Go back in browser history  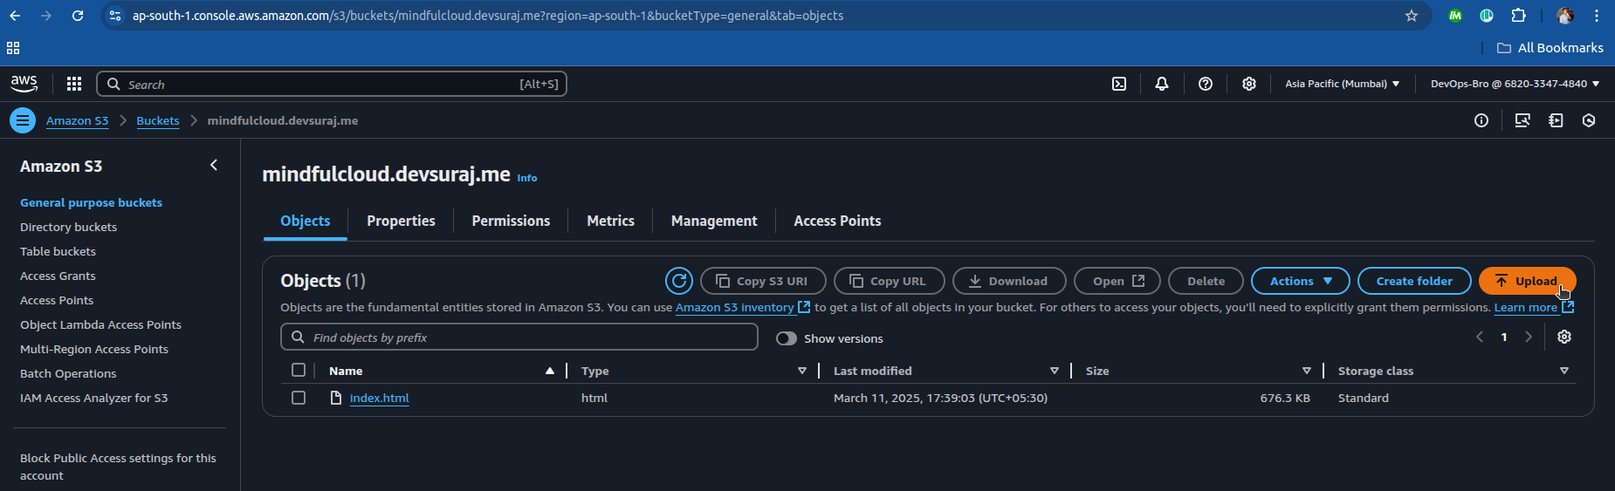[15, 16]
